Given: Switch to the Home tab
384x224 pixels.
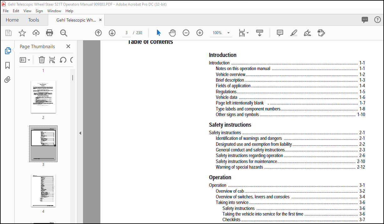Looking at the screenshot, I should pos(12,20).
